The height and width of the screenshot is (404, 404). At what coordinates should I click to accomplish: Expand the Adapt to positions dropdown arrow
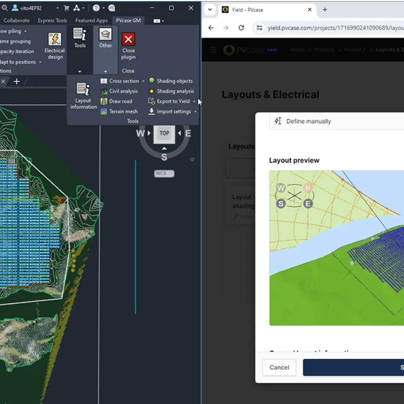coord(40,62)
